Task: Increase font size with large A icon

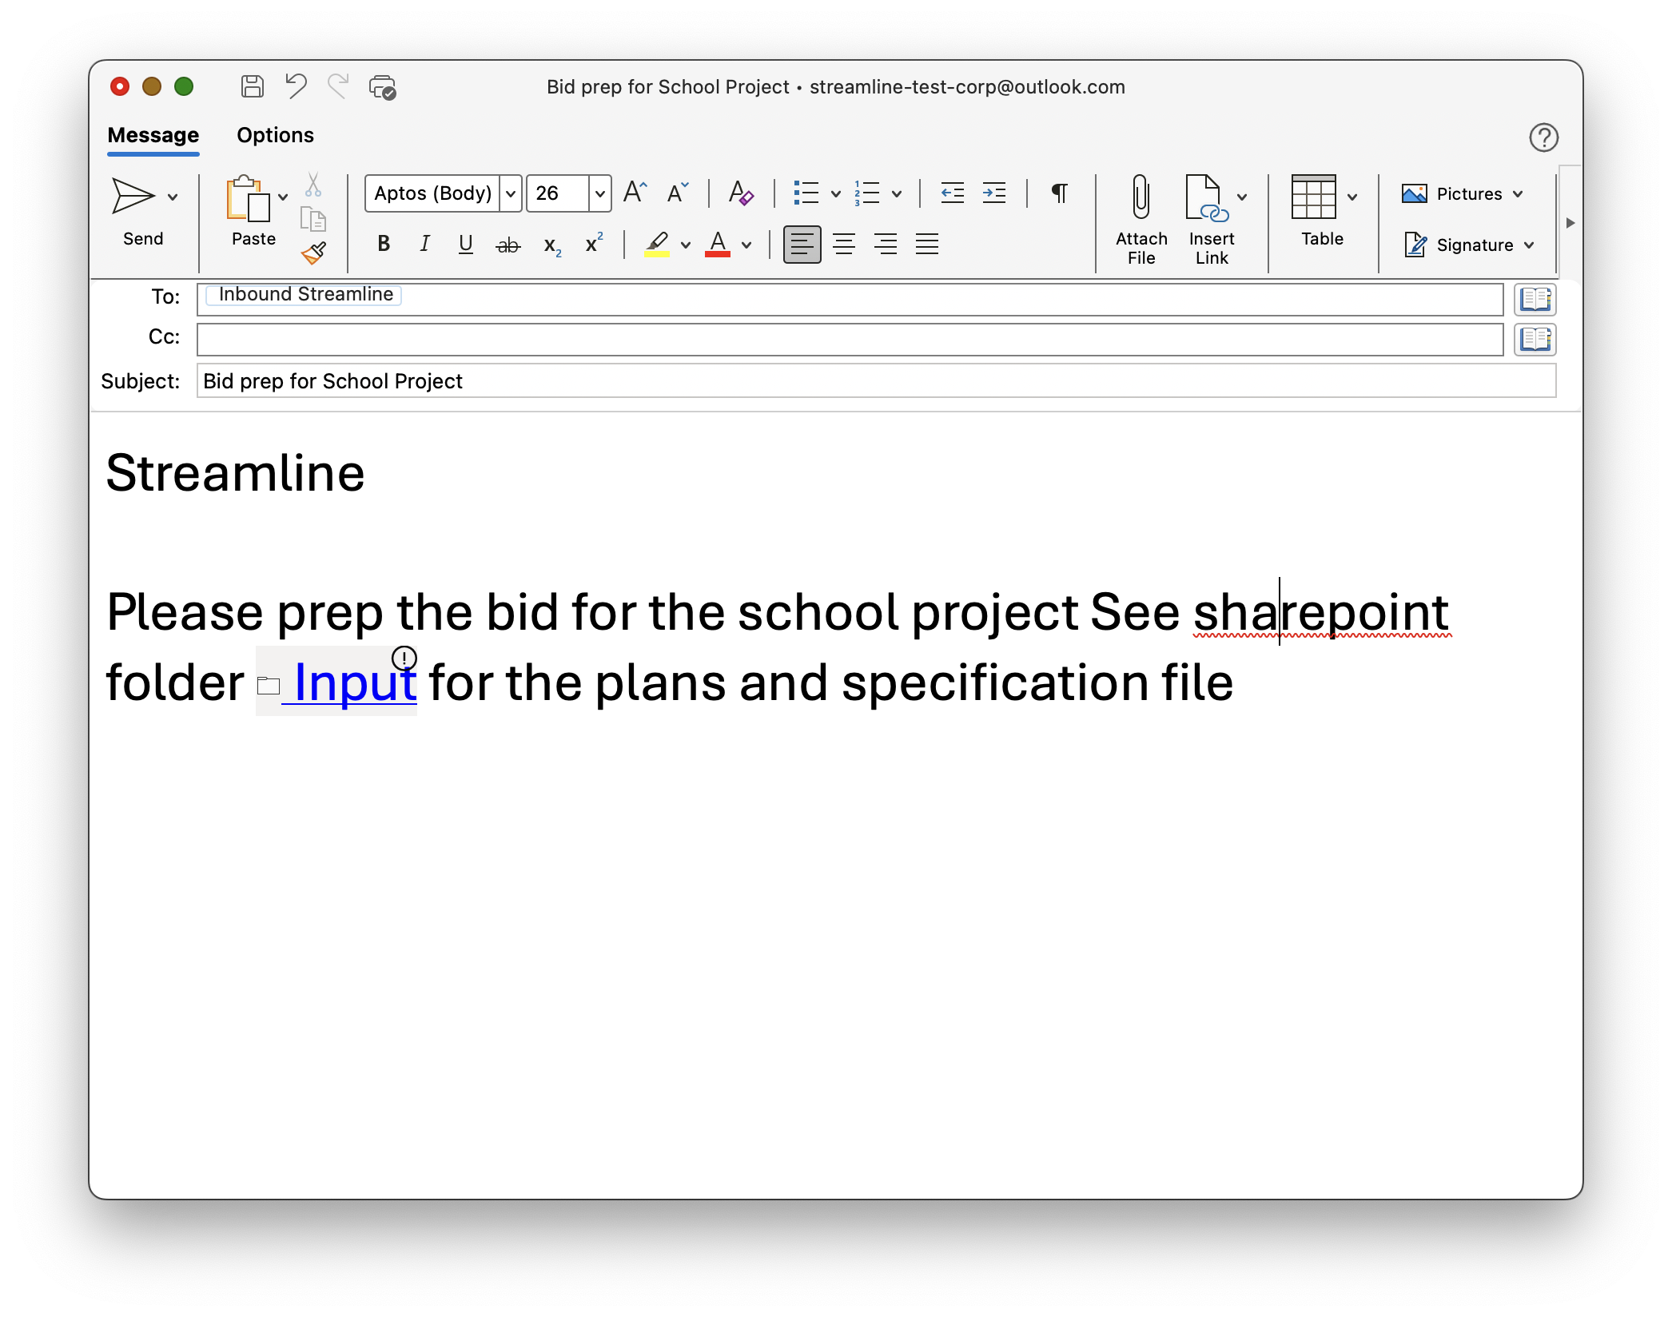Action: point(635,193)
